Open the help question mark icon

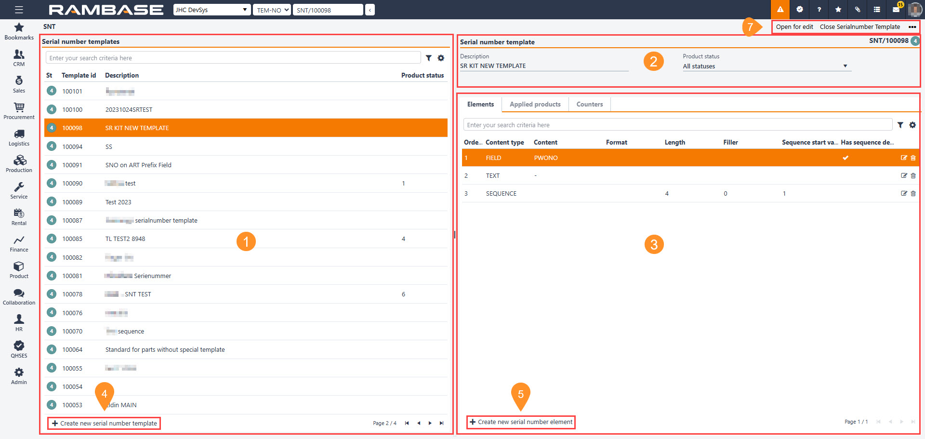click(x=819, y=10)
